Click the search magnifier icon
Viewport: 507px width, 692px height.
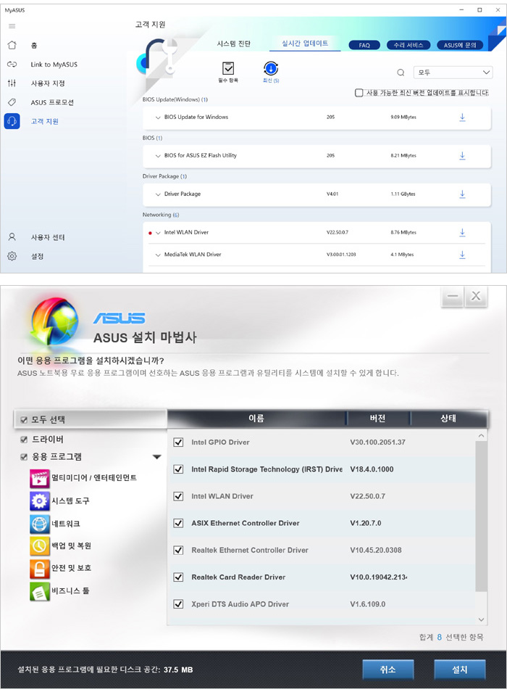tap(401, 73)
